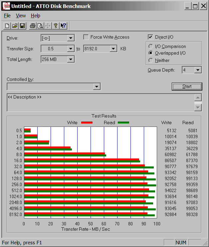This screenshot has width=209, height=247.
Task: Enable the Force Write Access checkbox
Action: [86, 37]
